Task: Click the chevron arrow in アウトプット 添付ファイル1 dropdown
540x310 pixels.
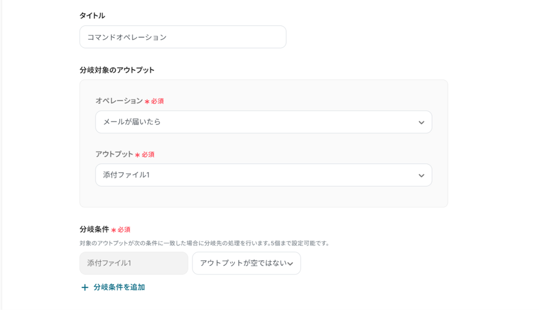Action: pos(421,175)
